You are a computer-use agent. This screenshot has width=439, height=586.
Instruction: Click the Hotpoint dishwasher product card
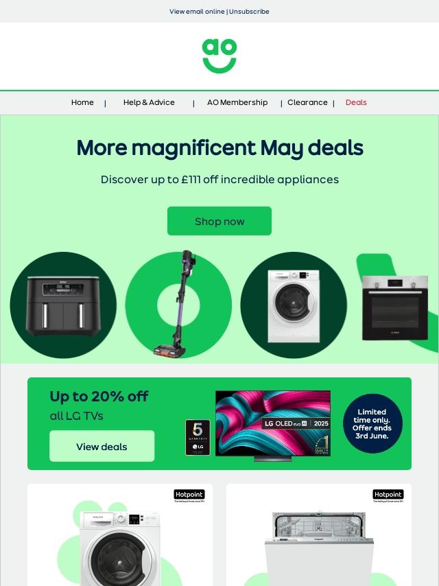(319, 535)
